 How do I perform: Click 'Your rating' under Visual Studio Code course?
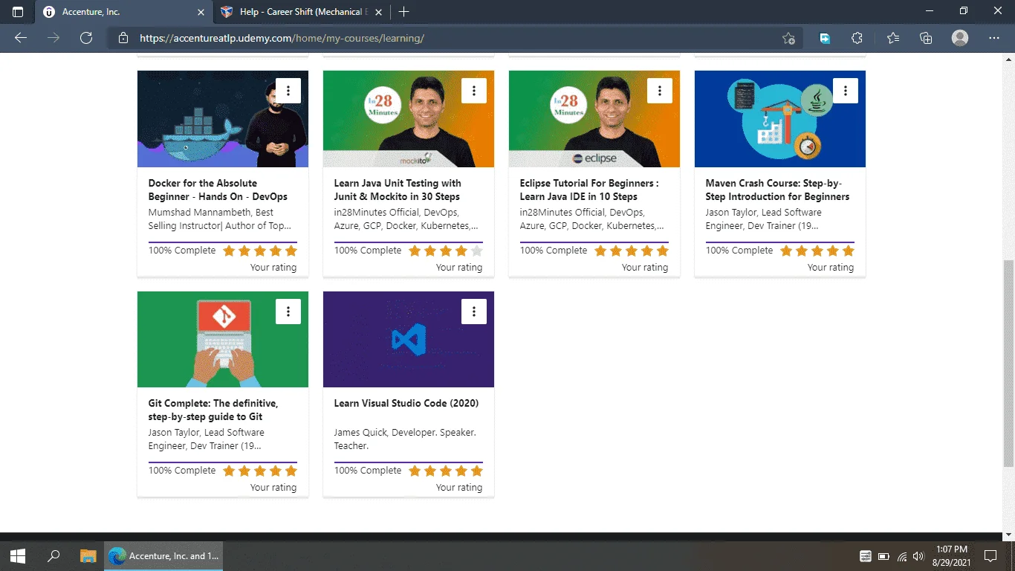[x=459, y=488]
